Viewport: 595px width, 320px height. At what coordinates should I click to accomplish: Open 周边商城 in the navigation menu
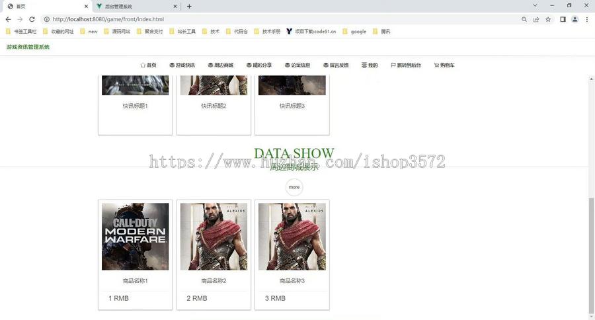(221, 65)
